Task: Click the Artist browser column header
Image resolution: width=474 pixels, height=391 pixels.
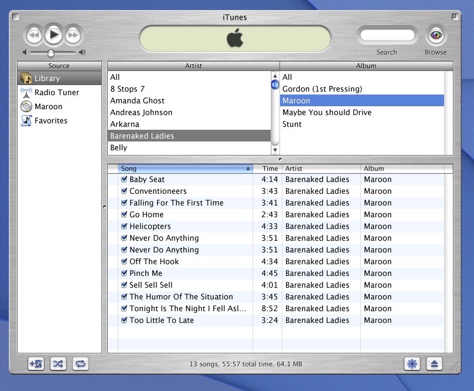Action: [x=193, y=66]
